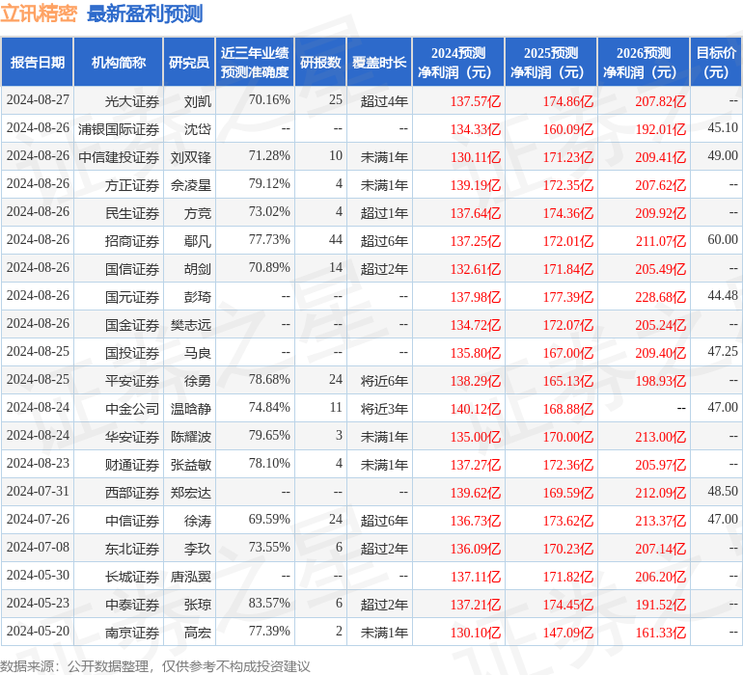Click the 2024-08-27 report date

(38, 100)
